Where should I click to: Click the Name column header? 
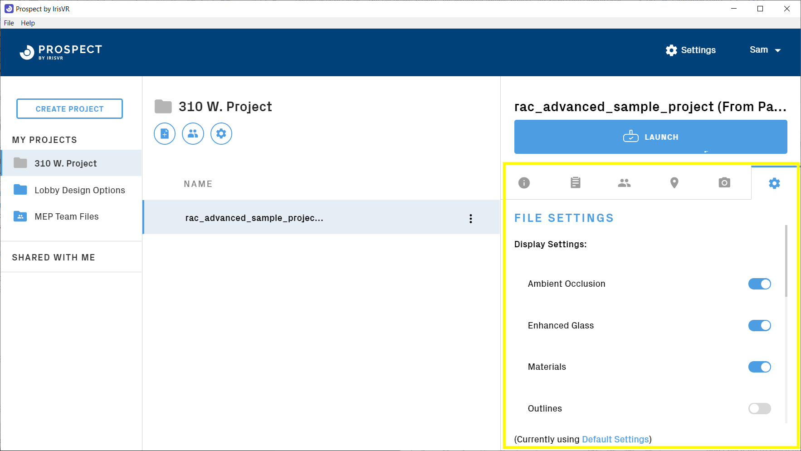(198, 184)
